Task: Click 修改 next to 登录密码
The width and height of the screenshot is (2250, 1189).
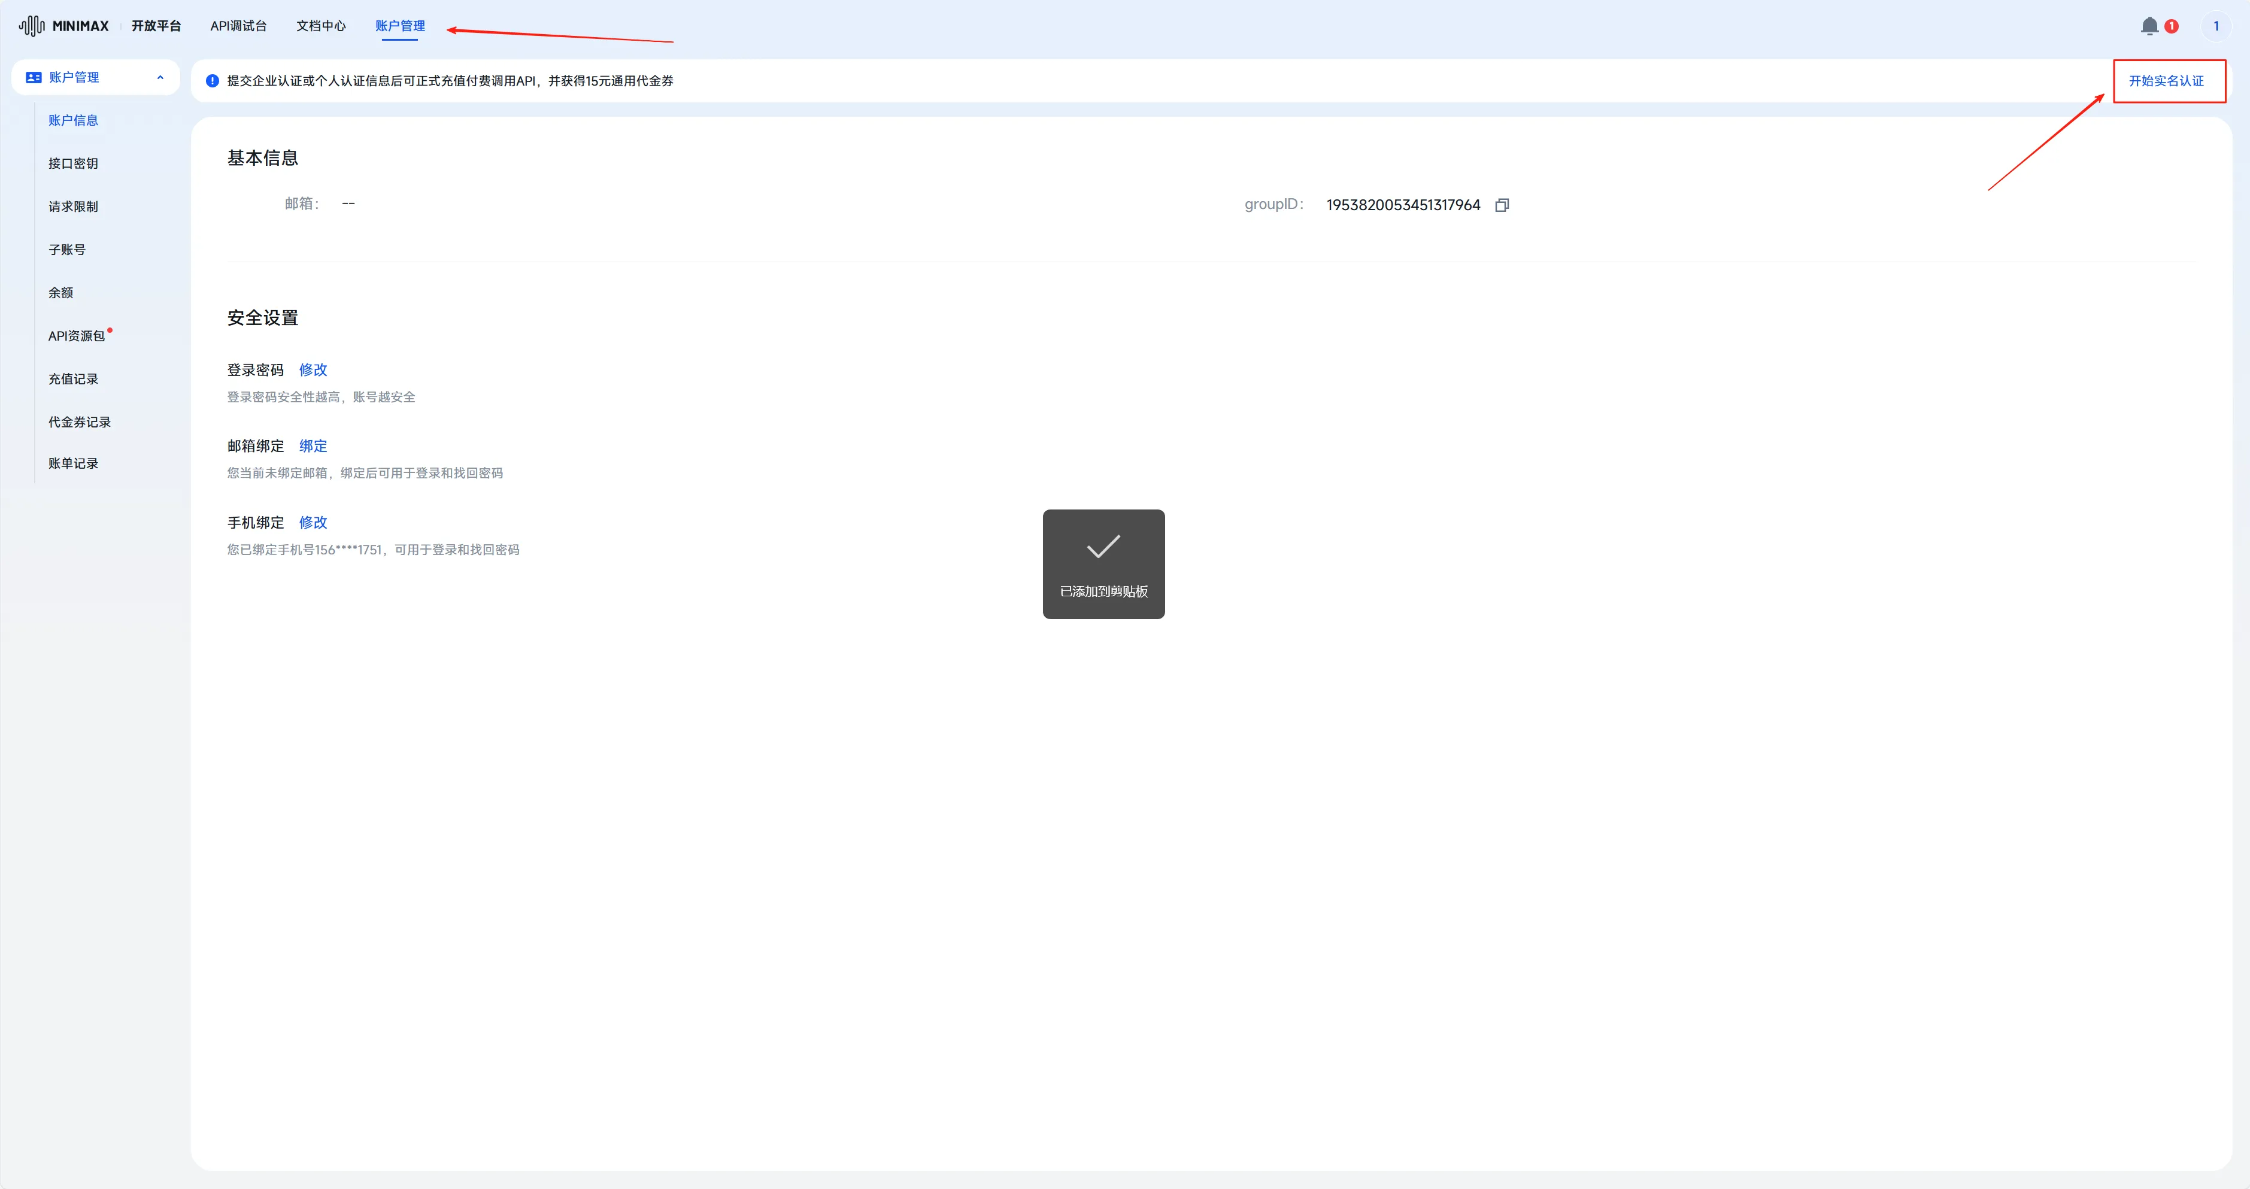Action: coord(313,369)
